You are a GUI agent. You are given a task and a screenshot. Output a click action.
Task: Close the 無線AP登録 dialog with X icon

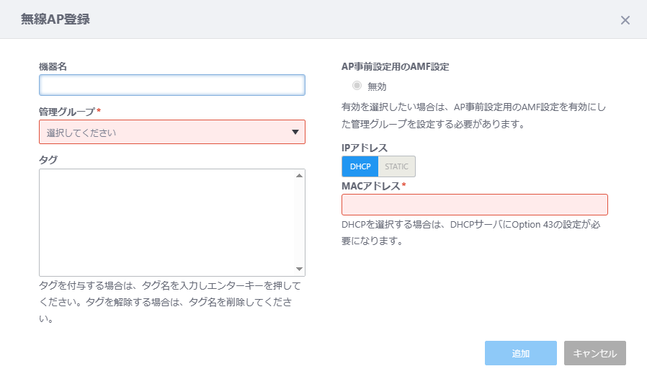point(625,20)
